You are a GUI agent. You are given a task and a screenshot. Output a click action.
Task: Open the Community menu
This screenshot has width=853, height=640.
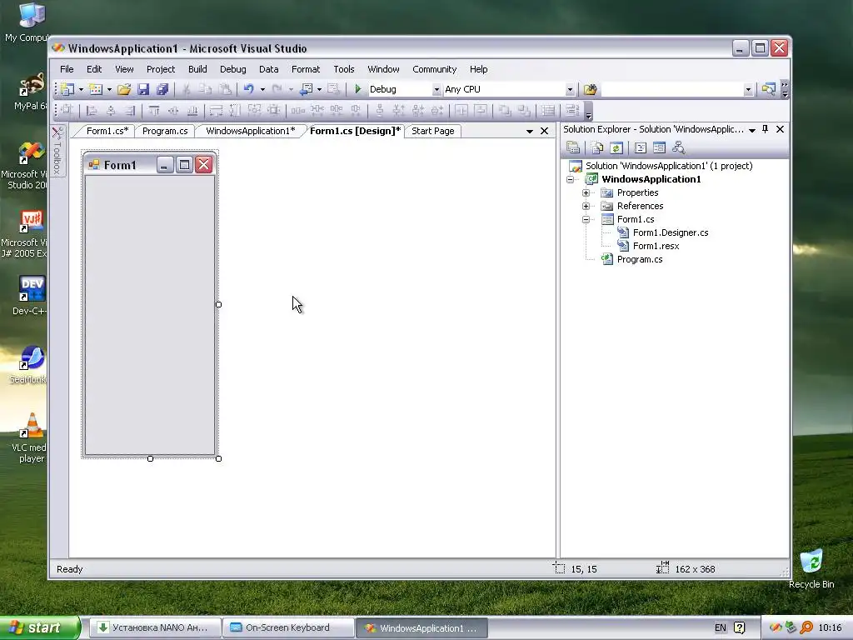pyautogui.click(x=434, y=69)
